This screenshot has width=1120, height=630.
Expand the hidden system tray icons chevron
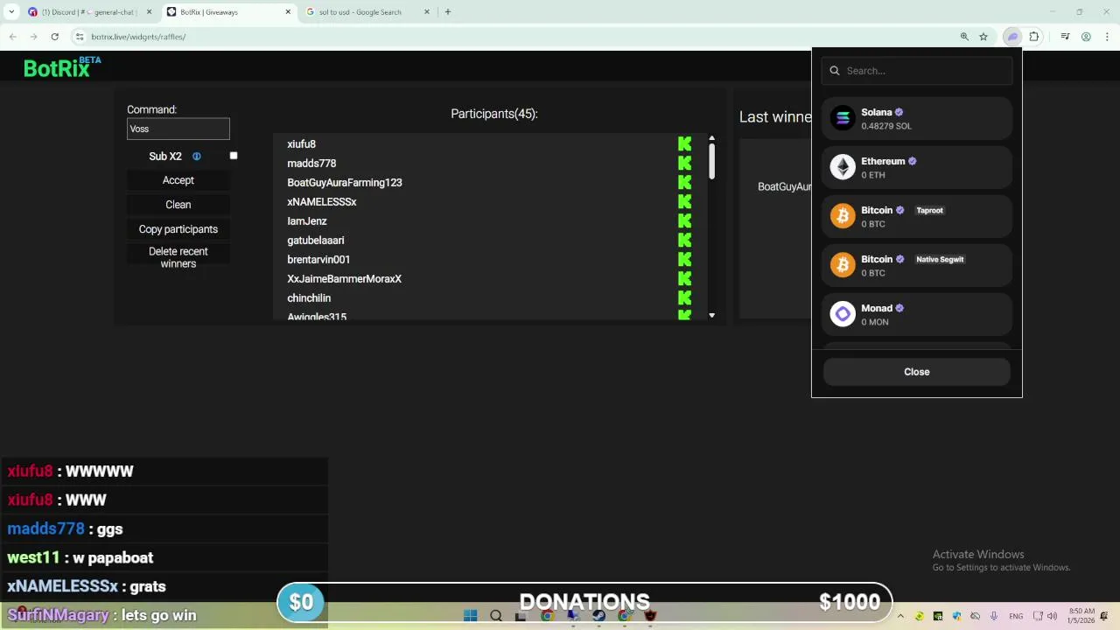click(900, 616)
